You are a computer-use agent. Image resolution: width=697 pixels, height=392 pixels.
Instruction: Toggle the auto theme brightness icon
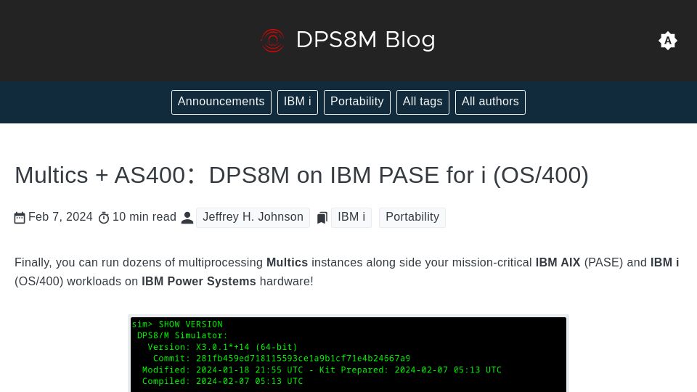[x=667, y=41]
